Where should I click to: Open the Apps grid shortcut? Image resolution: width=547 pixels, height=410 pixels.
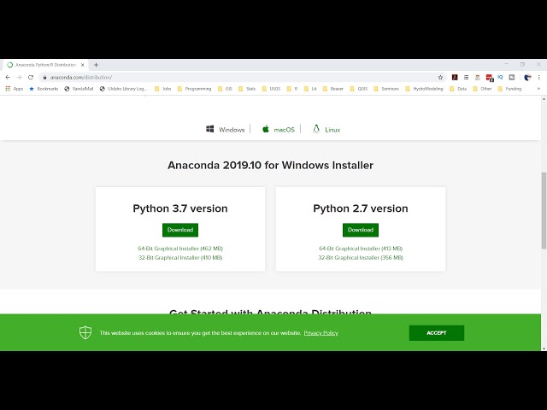[14, 89]
